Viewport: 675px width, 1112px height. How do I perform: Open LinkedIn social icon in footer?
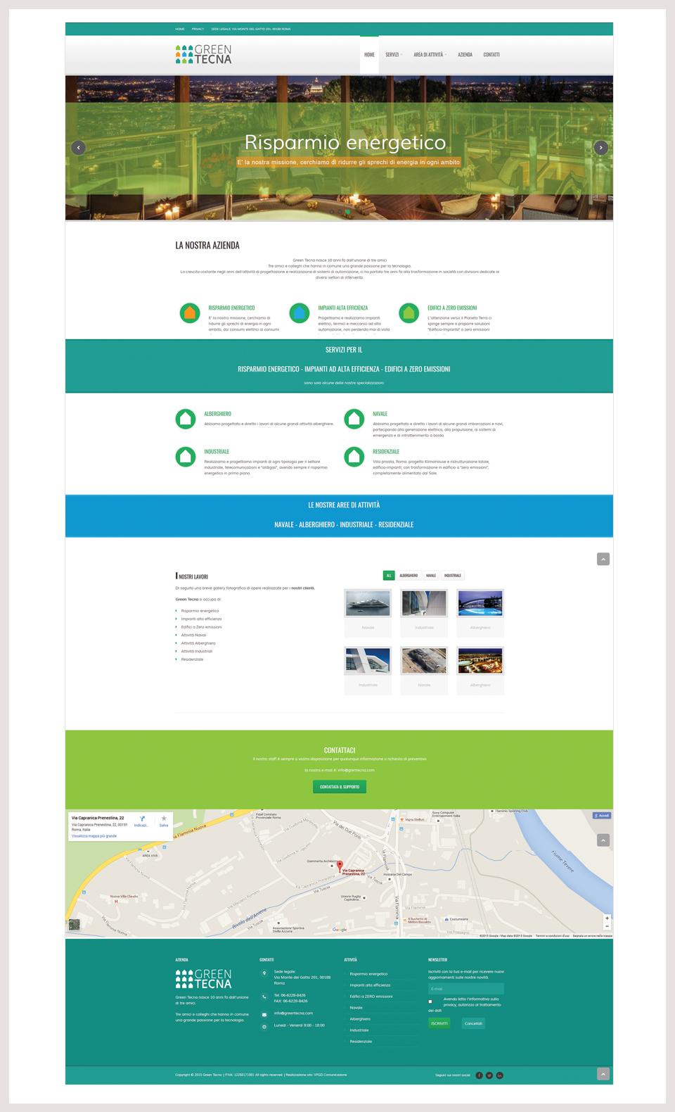pyautogui.click(x=500, y=1075)
